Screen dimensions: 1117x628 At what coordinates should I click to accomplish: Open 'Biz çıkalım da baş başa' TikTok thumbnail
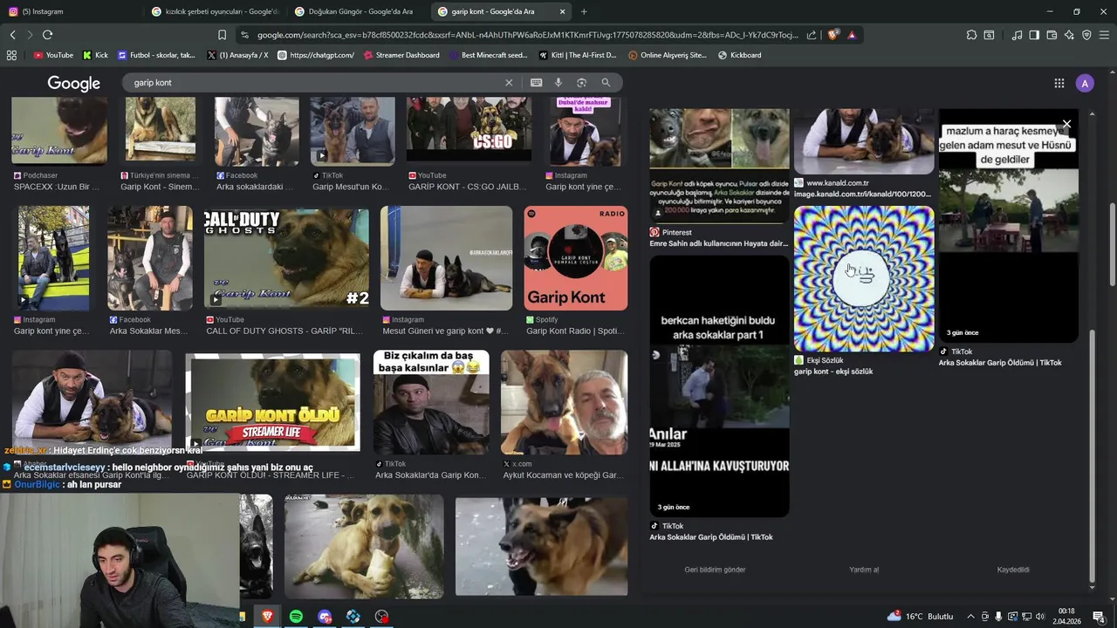click(x=431, y=402)
